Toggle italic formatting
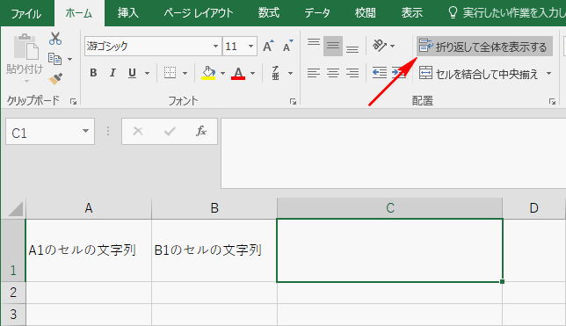The width and height of the screenshot is (566, 326). point(112,73)
